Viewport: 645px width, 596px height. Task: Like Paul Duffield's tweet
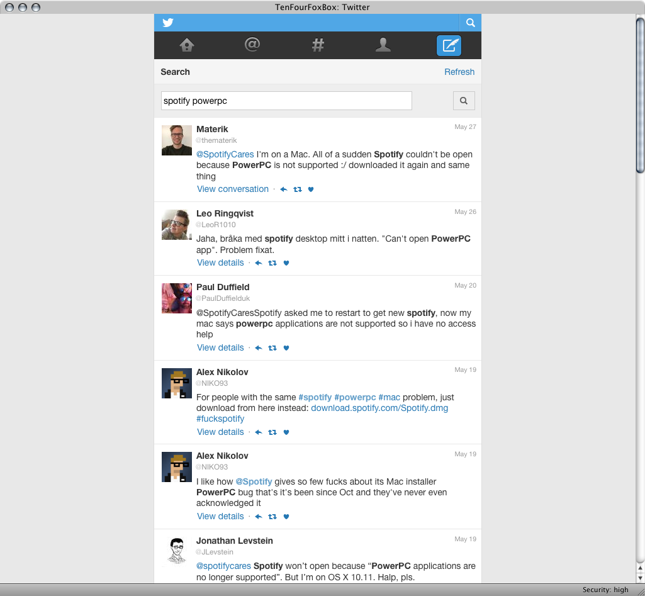[286, 348]
